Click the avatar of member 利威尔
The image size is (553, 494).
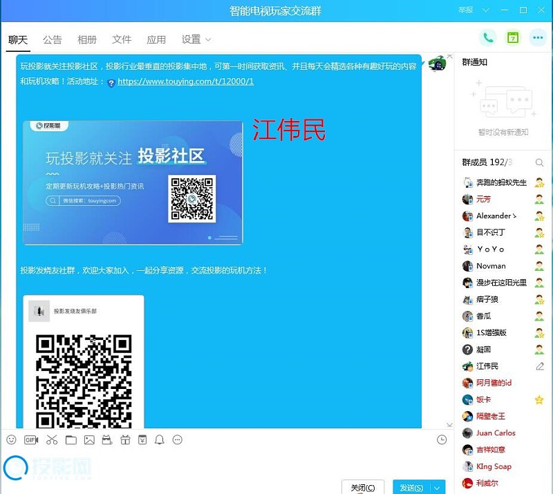click(x=468, y=483)
